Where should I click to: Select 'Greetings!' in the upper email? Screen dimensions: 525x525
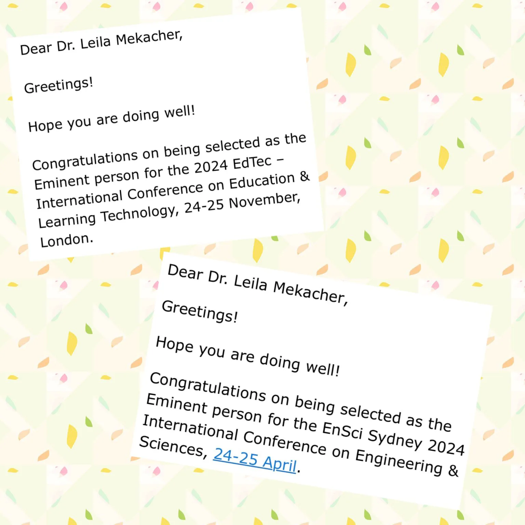coord(58,85)
